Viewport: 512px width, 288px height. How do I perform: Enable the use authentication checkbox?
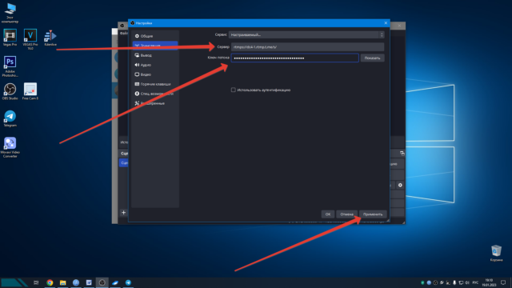(x=233, y=90)
